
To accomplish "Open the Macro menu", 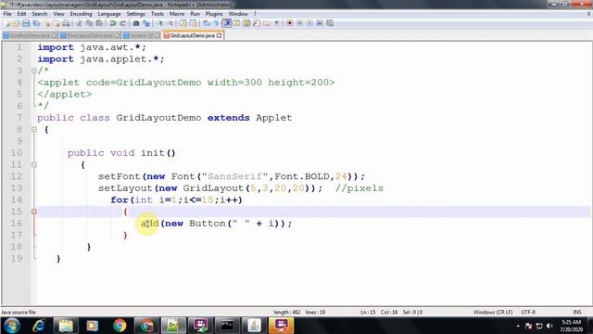I will click(177, 14).
